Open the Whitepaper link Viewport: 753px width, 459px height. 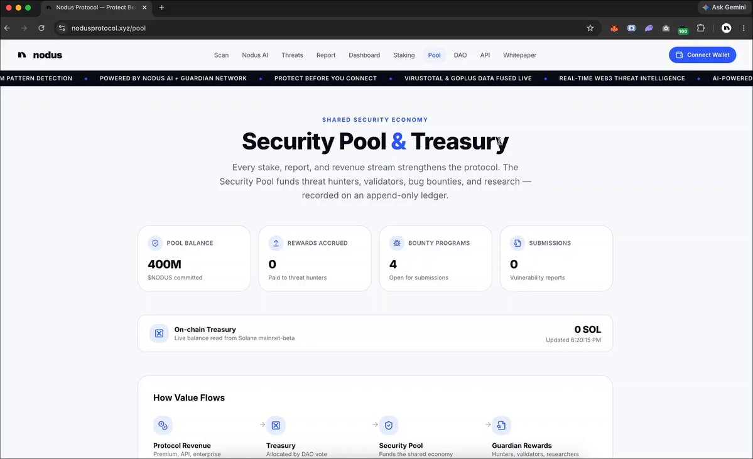click(519, 55)
